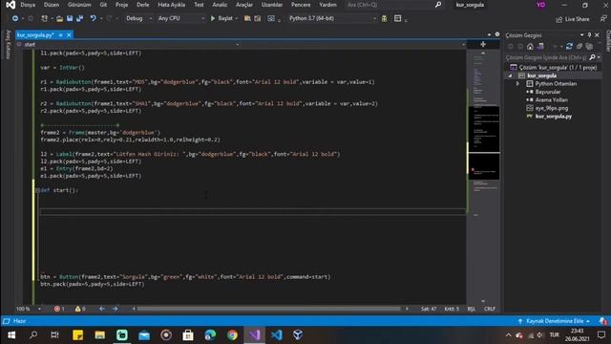Click the magnifier icon in the top search box
The width and height of the screenshot is (611, 344).
click(438, 5)
